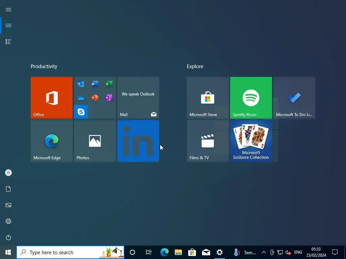Change the ENG input language

coord(298,252)
